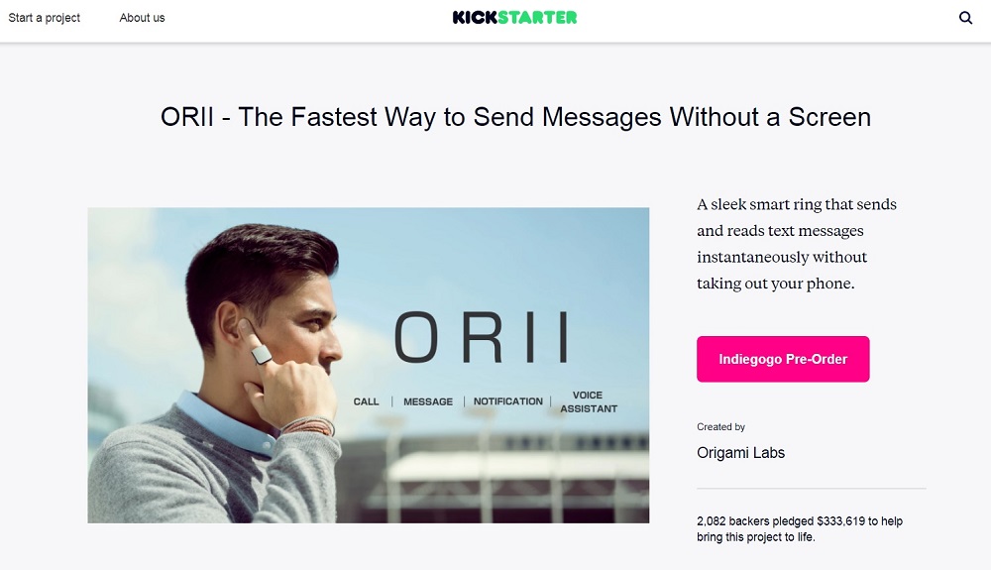Click the CALL label in campaign image
Image resolution: width=991 pixels, height=570 pixels.
[x=366, y=401]
